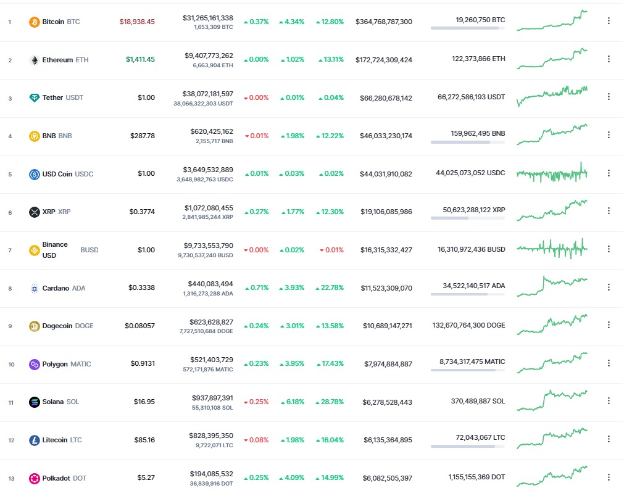Click Litecoin circulating supply progress bar
Image resolution: width=624 pixels, height=496 pixels.
click(x=468, y=447)
